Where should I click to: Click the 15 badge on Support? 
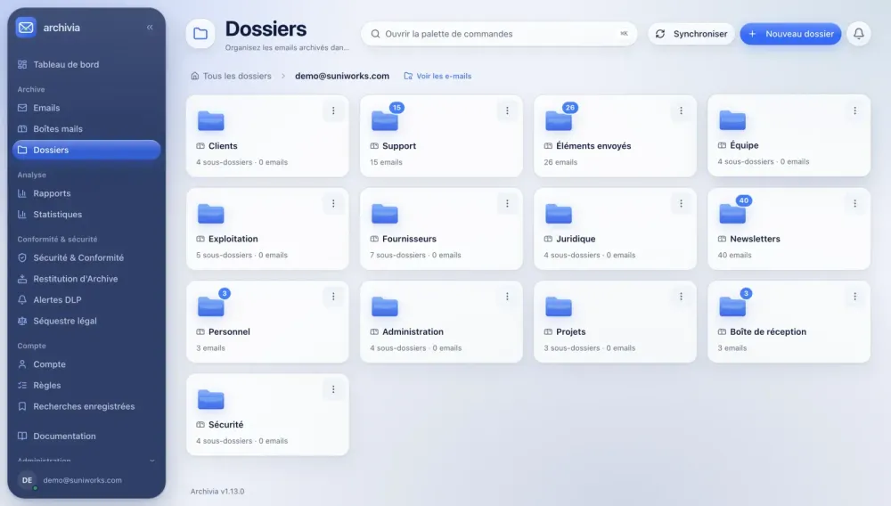click(x=396, y=107)
